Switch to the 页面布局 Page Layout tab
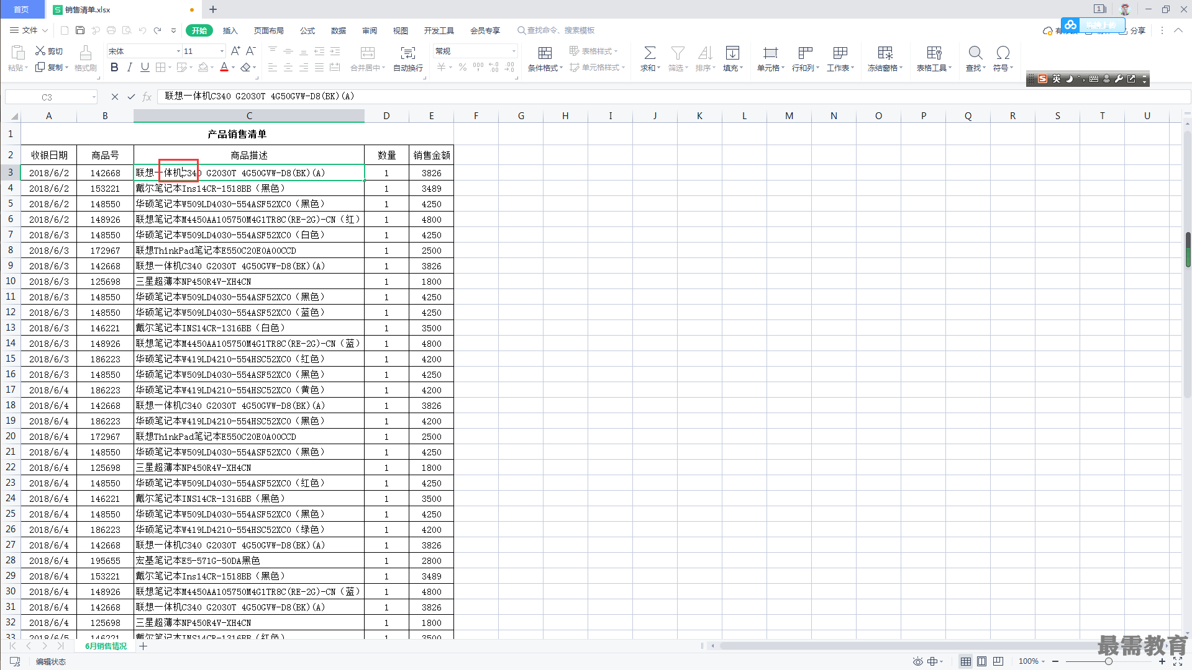Screen dimensions: 1192x670 (269, 30)
